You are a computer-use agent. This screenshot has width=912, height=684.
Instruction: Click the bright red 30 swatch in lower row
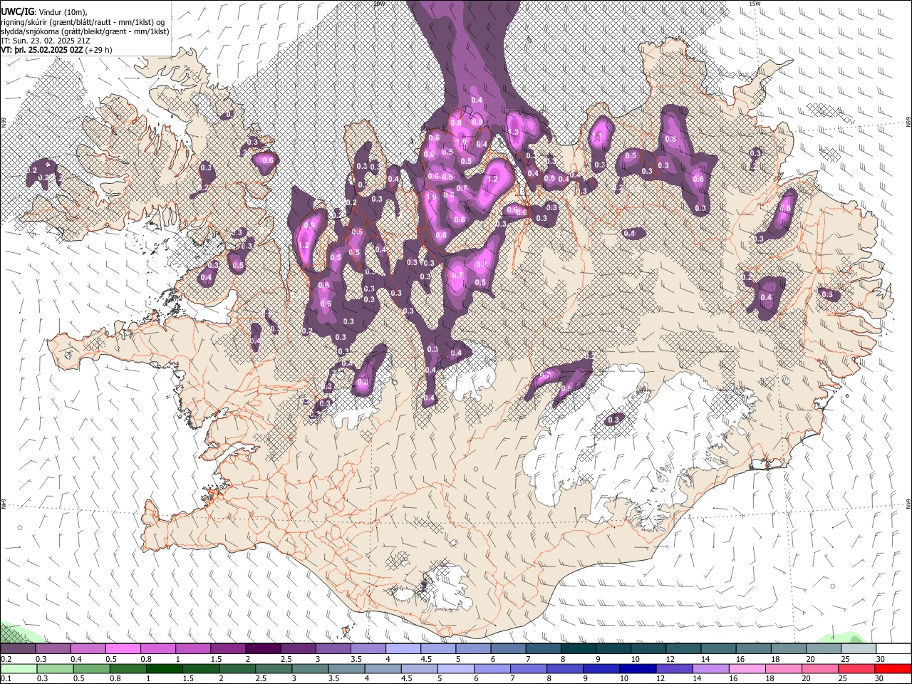click(x=893, y=669)
